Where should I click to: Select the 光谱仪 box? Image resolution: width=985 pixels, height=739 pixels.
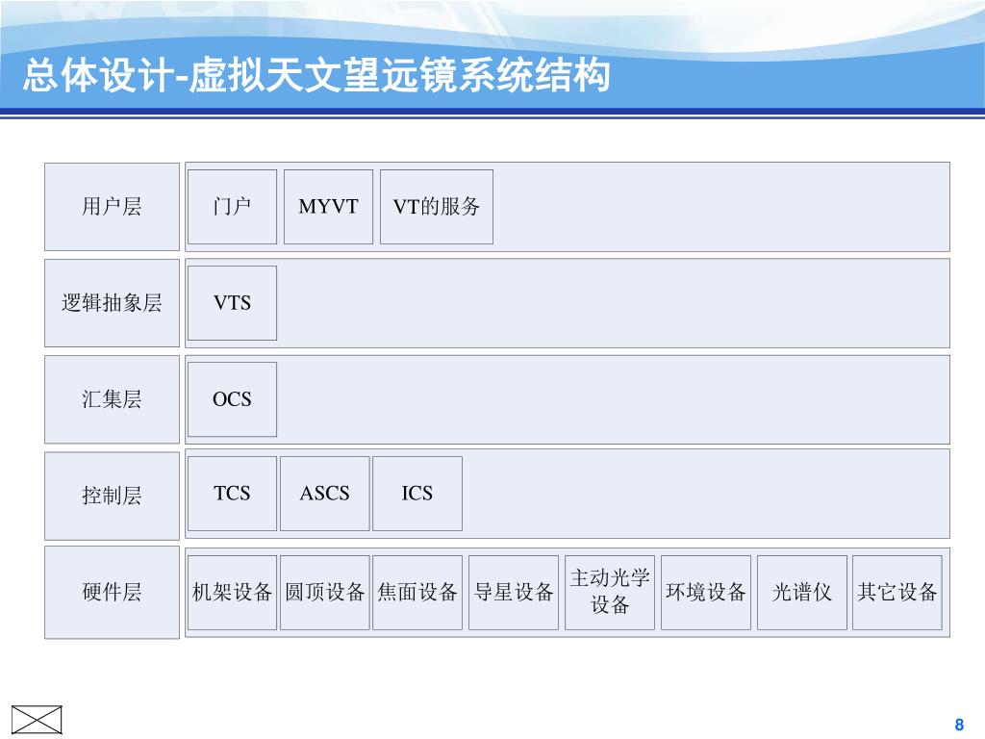point(802,593)
